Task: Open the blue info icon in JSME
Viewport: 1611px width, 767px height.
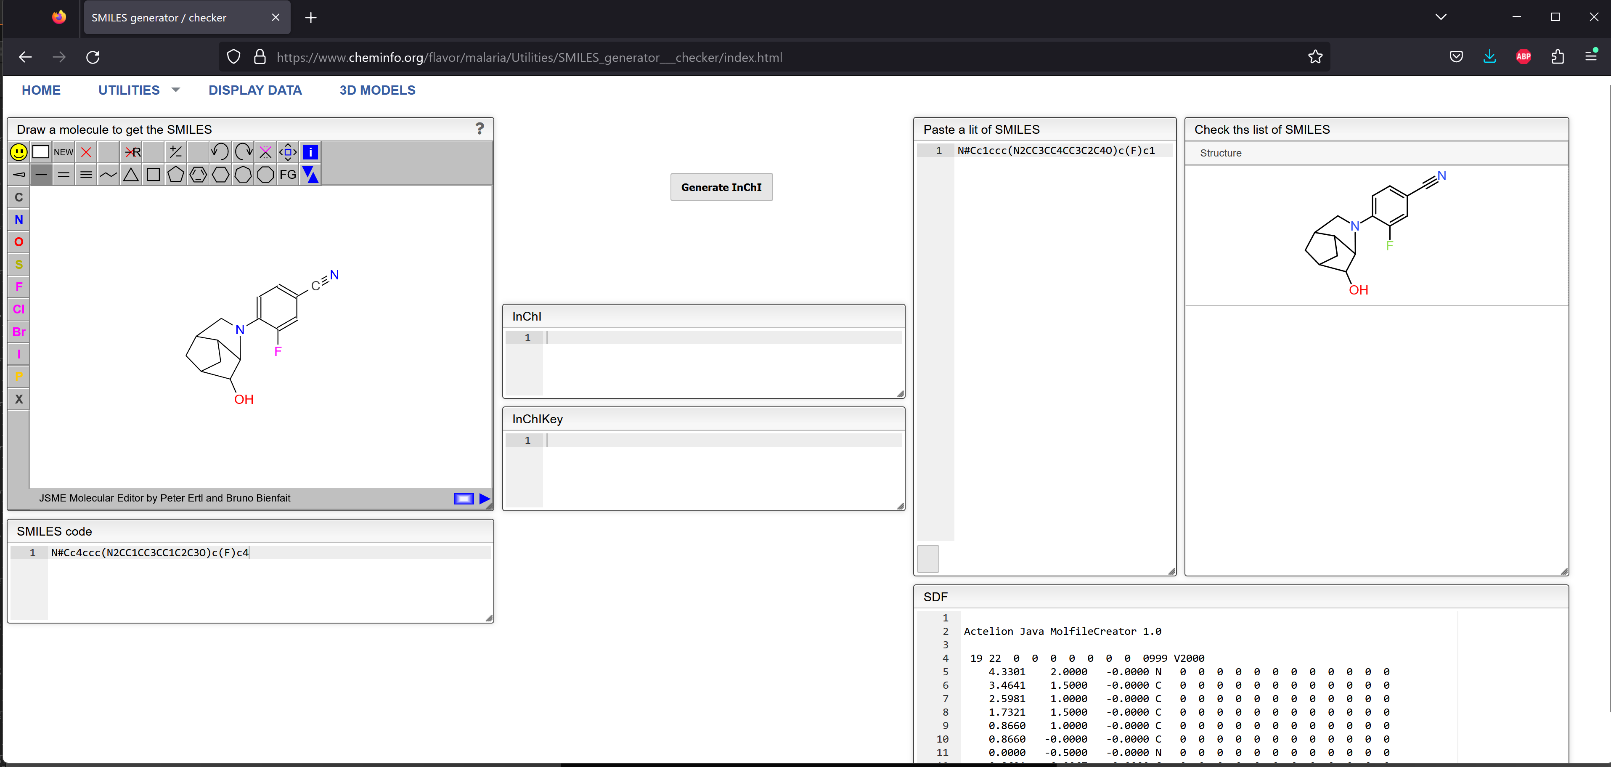Action: click(310, 152)
